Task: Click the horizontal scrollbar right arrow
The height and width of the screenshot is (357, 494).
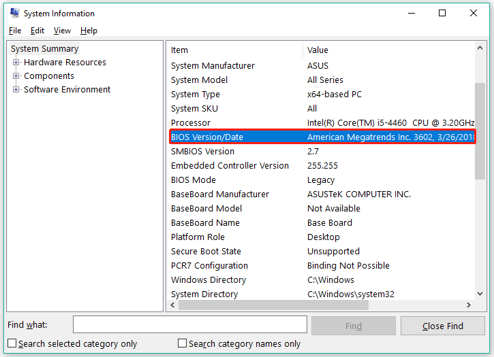Action: (x=469, y=305)
